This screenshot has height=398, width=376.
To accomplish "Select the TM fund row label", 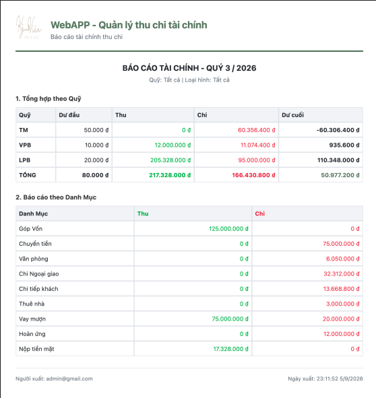I will click(24, 130).
